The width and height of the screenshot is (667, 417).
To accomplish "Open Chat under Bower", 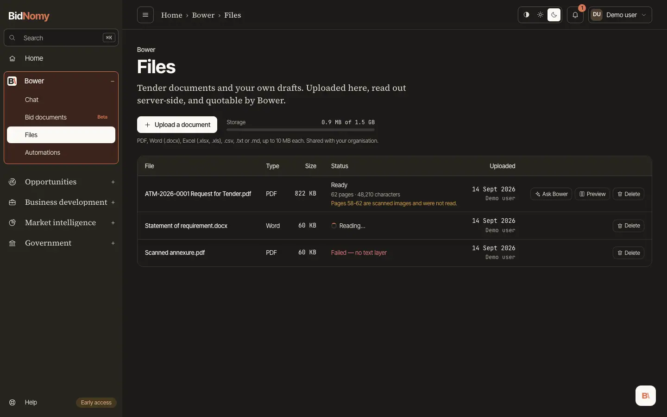I will 61,100.
